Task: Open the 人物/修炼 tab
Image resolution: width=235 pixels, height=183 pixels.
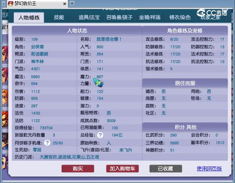Action: [x=29, y=18]
